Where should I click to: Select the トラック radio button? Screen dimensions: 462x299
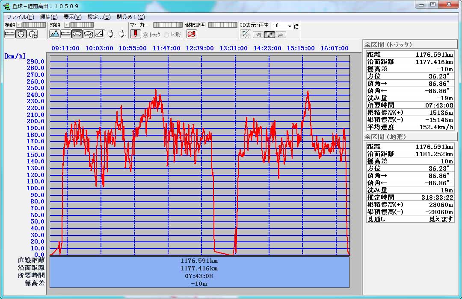click(x=145, y=35)
